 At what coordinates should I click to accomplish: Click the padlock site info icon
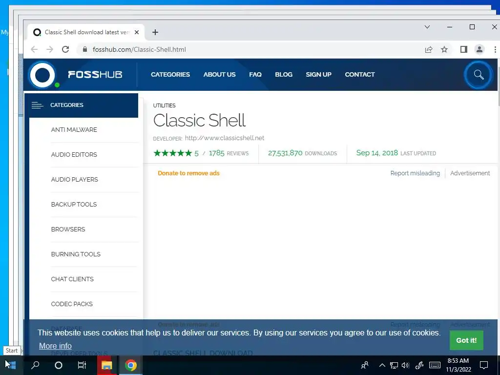[x=84, y=49]
